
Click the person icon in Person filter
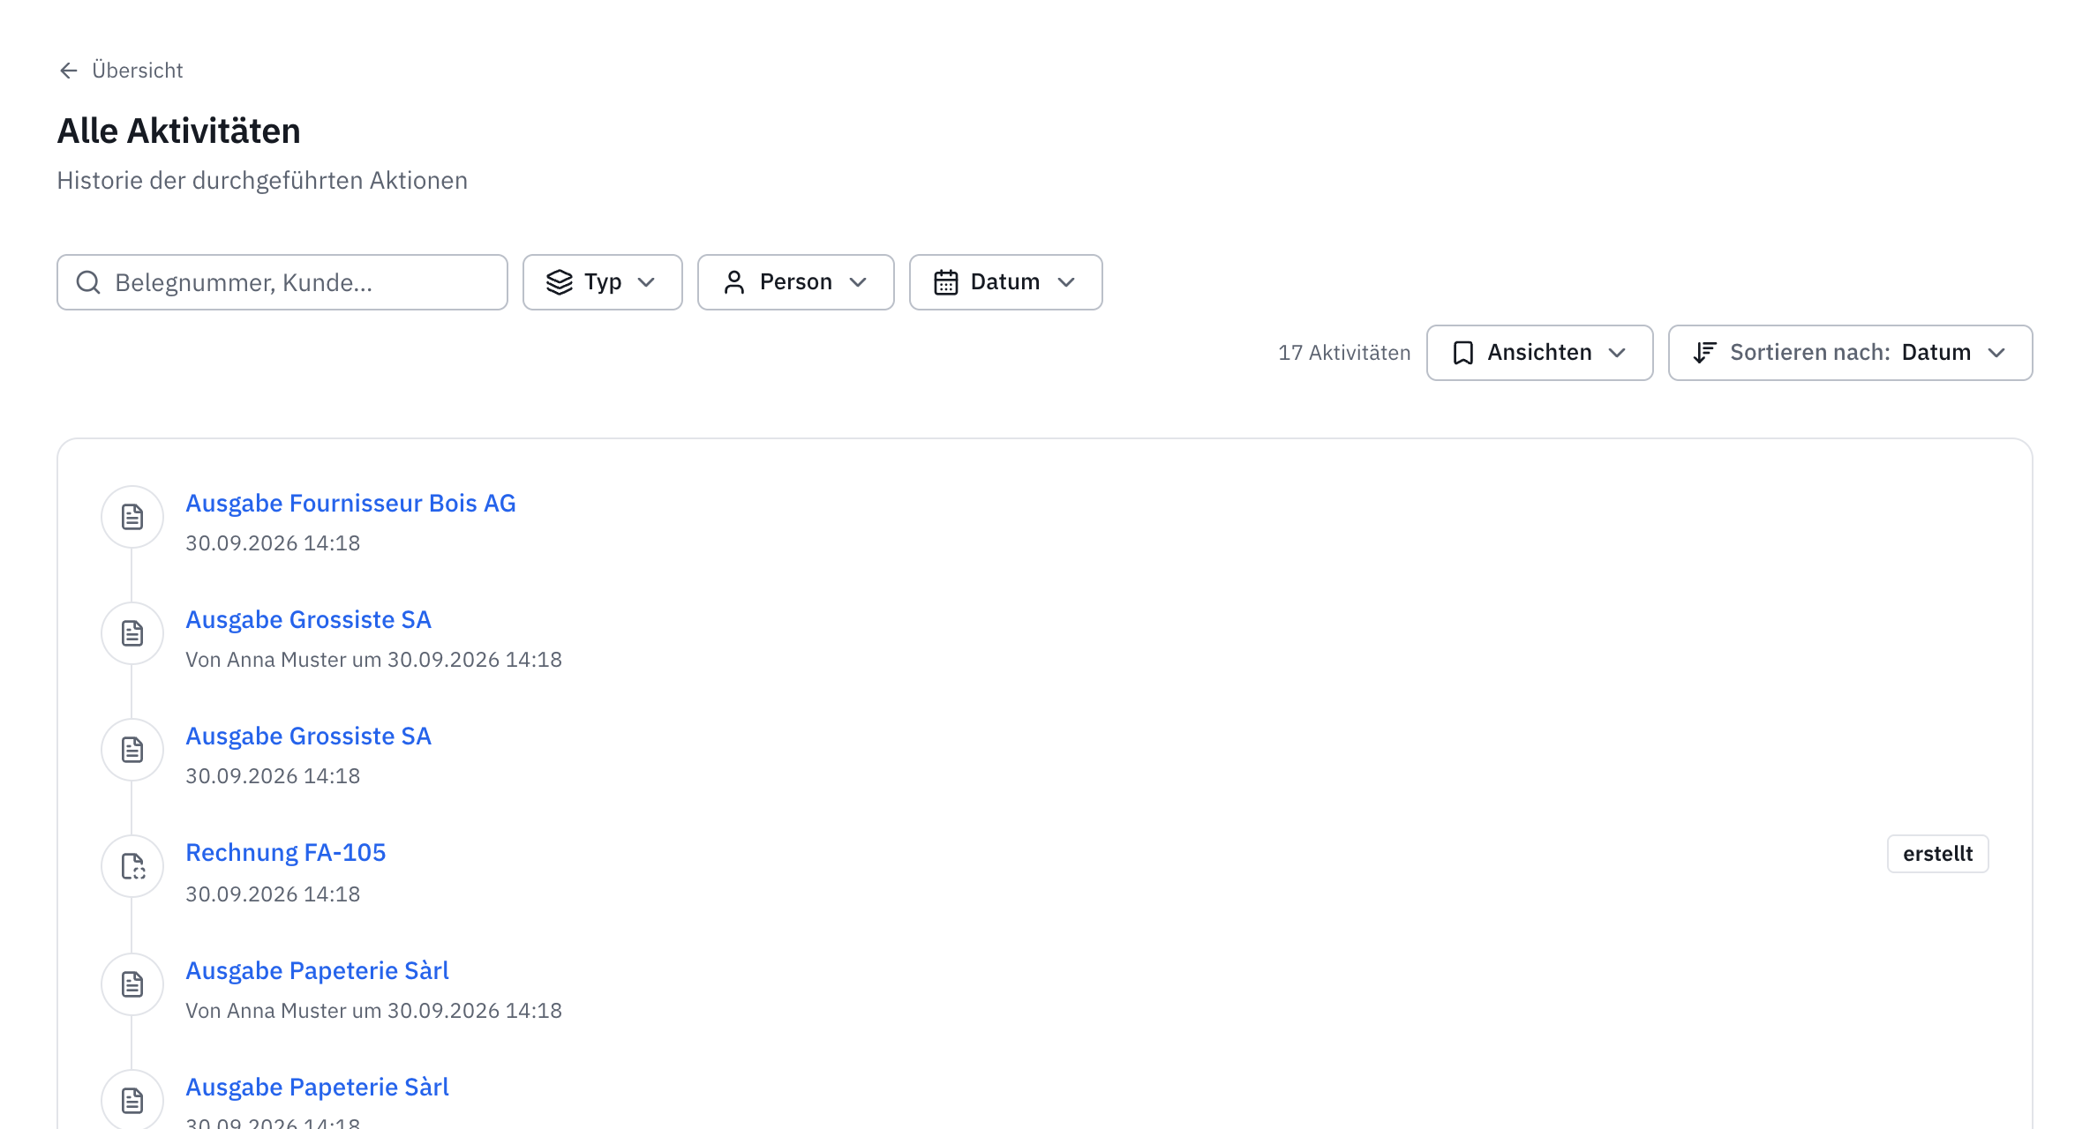pyautogui.click(x=734, y=282)
